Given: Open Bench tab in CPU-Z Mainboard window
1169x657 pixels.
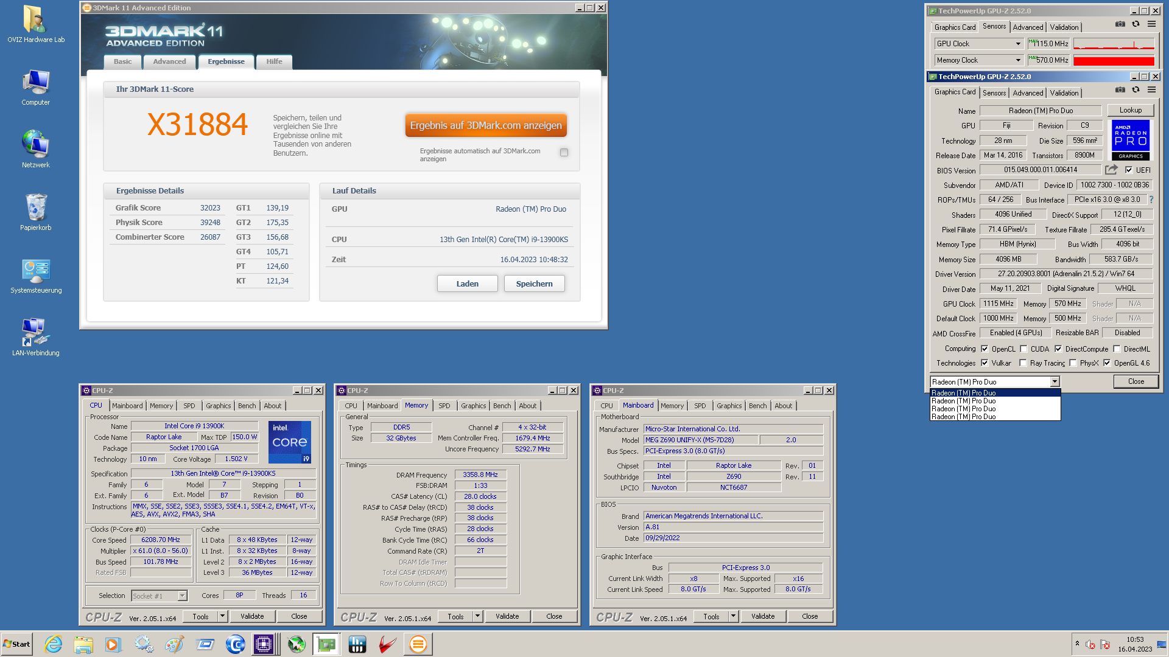Looking at the screenshot, I should (x=757, y=406).
